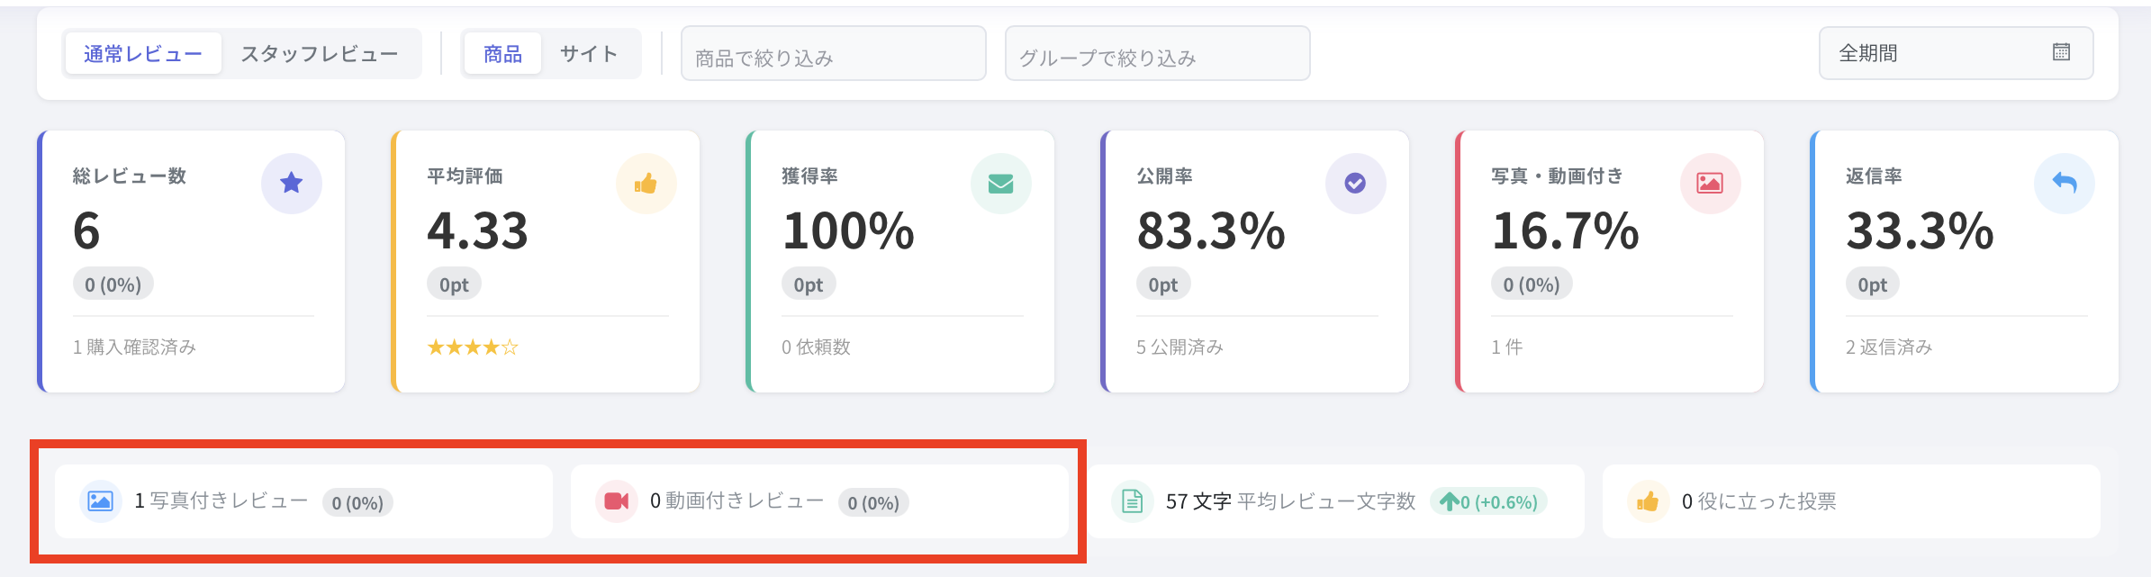2151x577 pixels.
Task: Click the envelope icon on acquisition rate card
Action: 1000,184
